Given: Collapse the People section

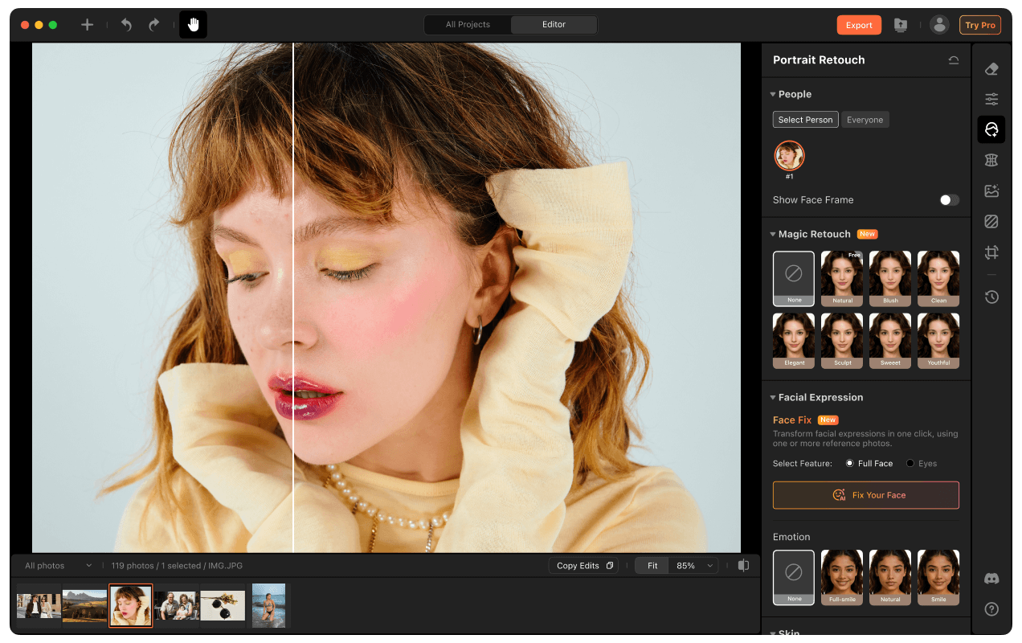Looking at the screenshot, I should pyautogui.click(x=773, y=95).
